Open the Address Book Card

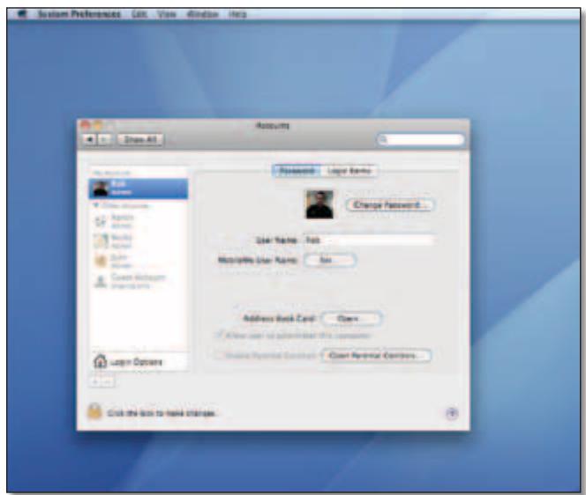click(351, 319)
